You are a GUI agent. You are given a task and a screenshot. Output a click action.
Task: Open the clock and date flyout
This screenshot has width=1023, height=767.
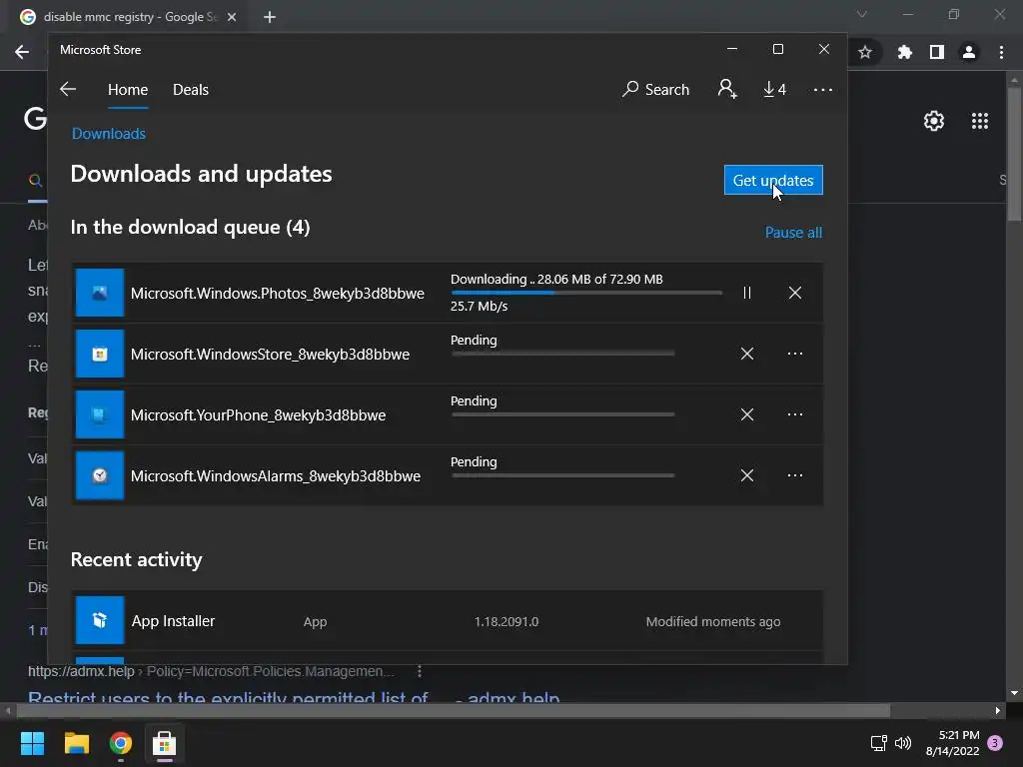tap(952, 743)
